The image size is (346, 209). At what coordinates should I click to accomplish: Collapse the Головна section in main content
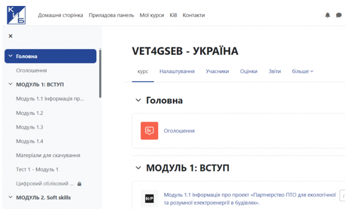pos(138,100)
